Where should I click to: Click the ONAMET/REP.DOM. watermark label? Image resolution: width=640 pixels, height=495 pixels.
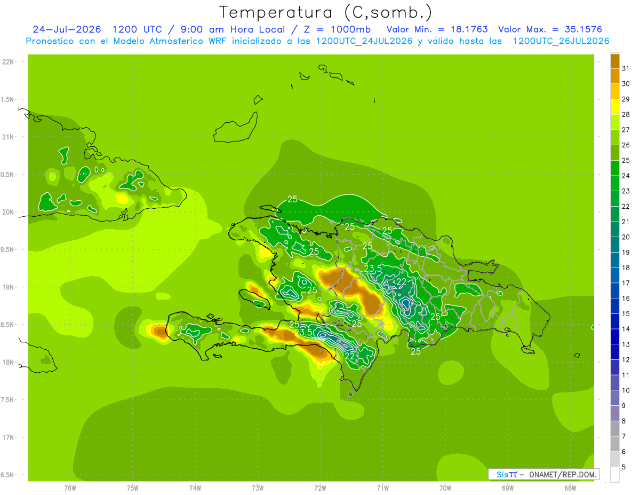562,474
